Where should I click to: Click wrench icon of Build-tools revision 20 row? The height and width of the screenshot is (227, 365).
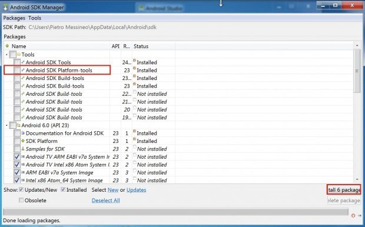coord(23,109)
